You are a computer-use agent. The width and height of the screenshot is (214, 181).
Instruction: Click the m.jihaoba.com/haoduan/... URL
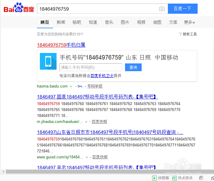pyautogui.click(x=60, y=122)
